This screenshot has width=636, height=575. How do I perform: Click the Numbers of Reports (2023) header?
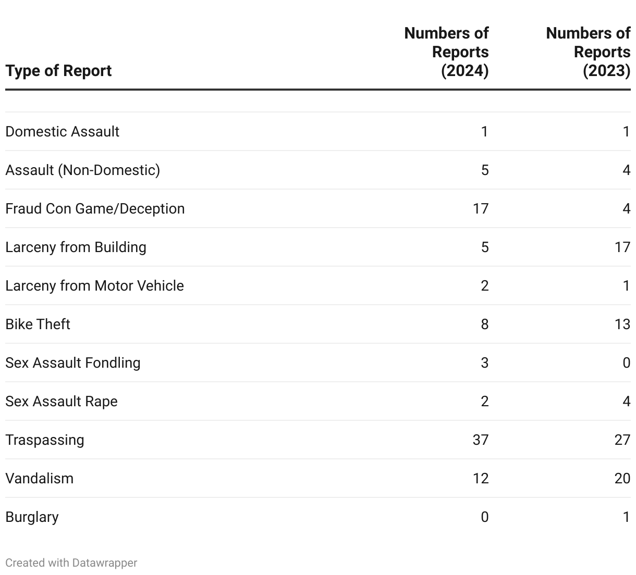pos(589,52)
